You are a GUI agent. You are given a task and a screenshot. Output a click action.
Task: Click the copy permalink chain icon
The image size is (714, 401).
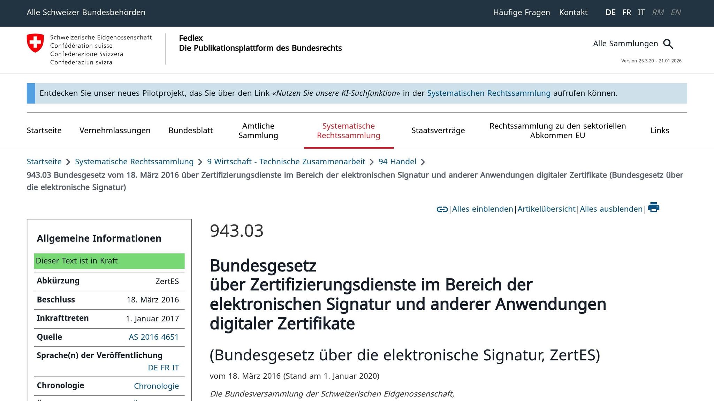click(442, 209)
